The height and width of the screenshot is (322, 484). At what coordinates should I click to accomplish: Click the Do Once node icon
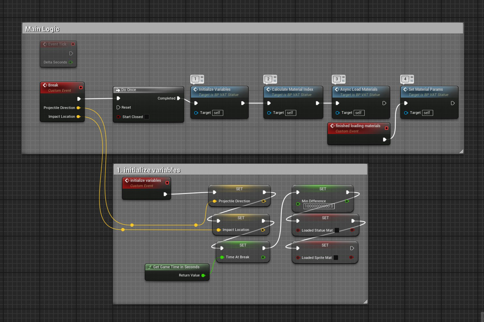point(118,90)
